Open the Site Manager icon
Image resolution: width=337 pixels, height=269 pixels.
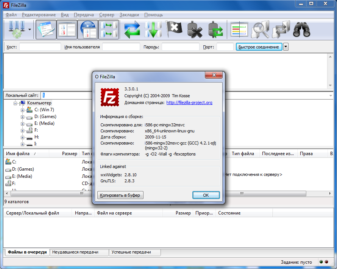point(17,30)
